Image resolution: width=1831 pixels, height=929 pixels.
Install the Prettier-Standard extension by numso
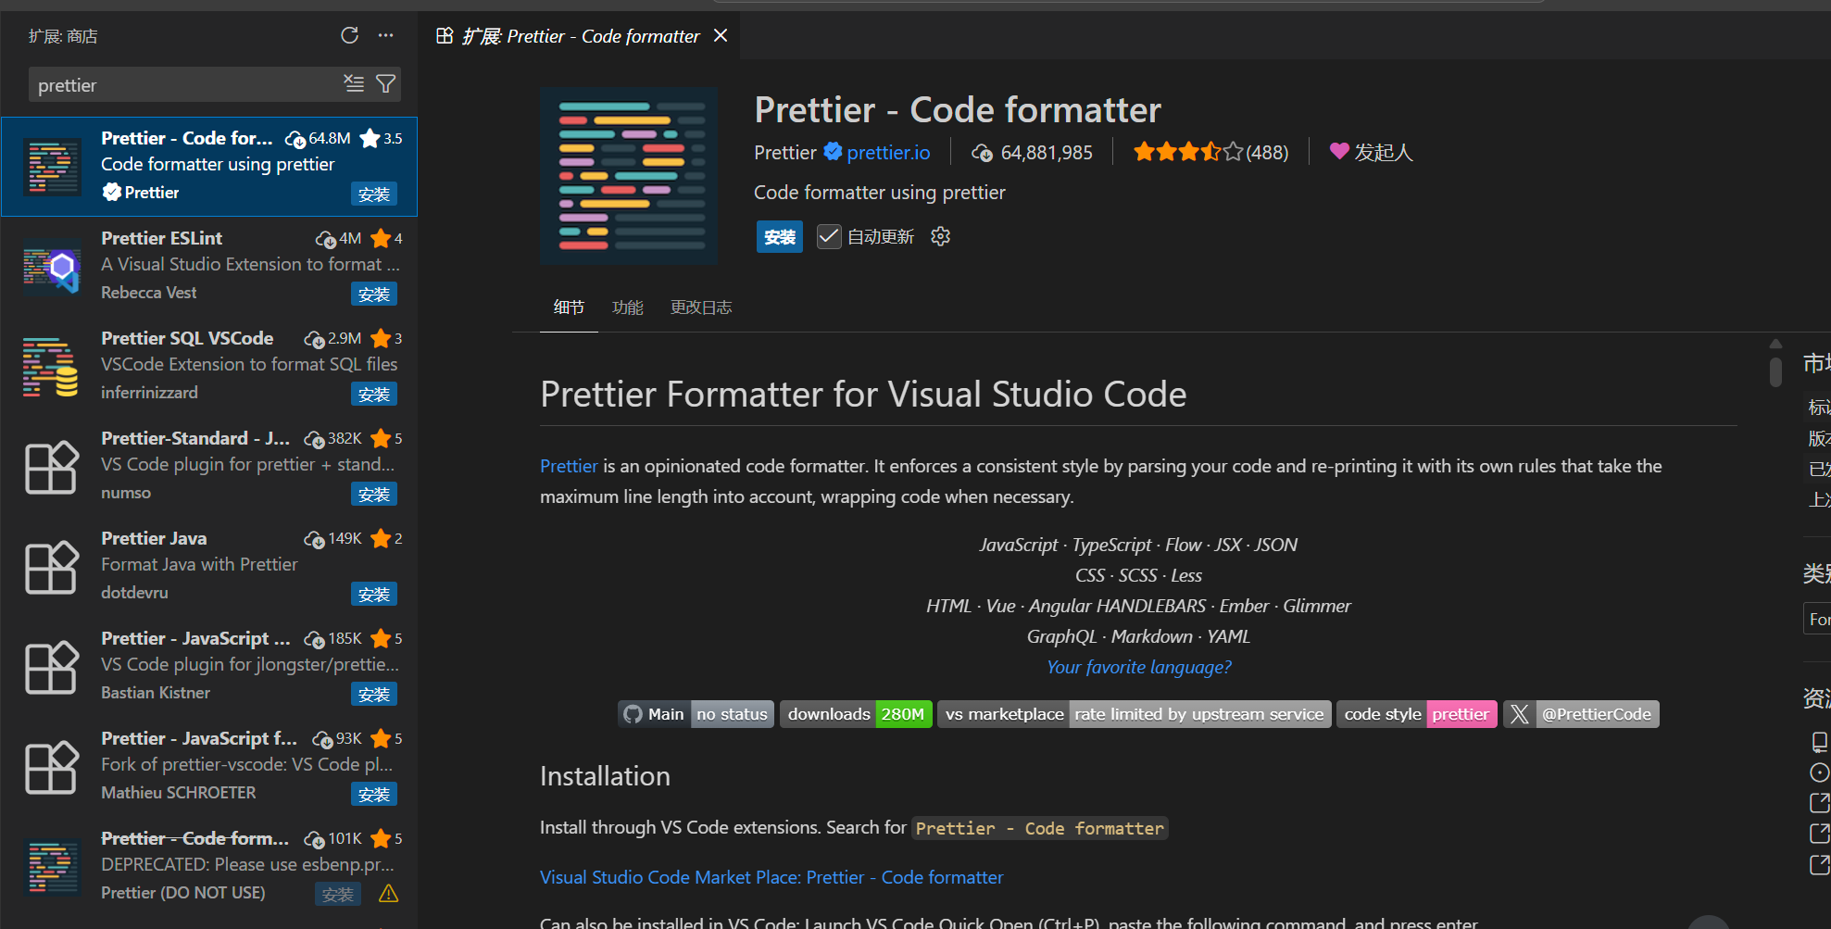tap(374, 494)
